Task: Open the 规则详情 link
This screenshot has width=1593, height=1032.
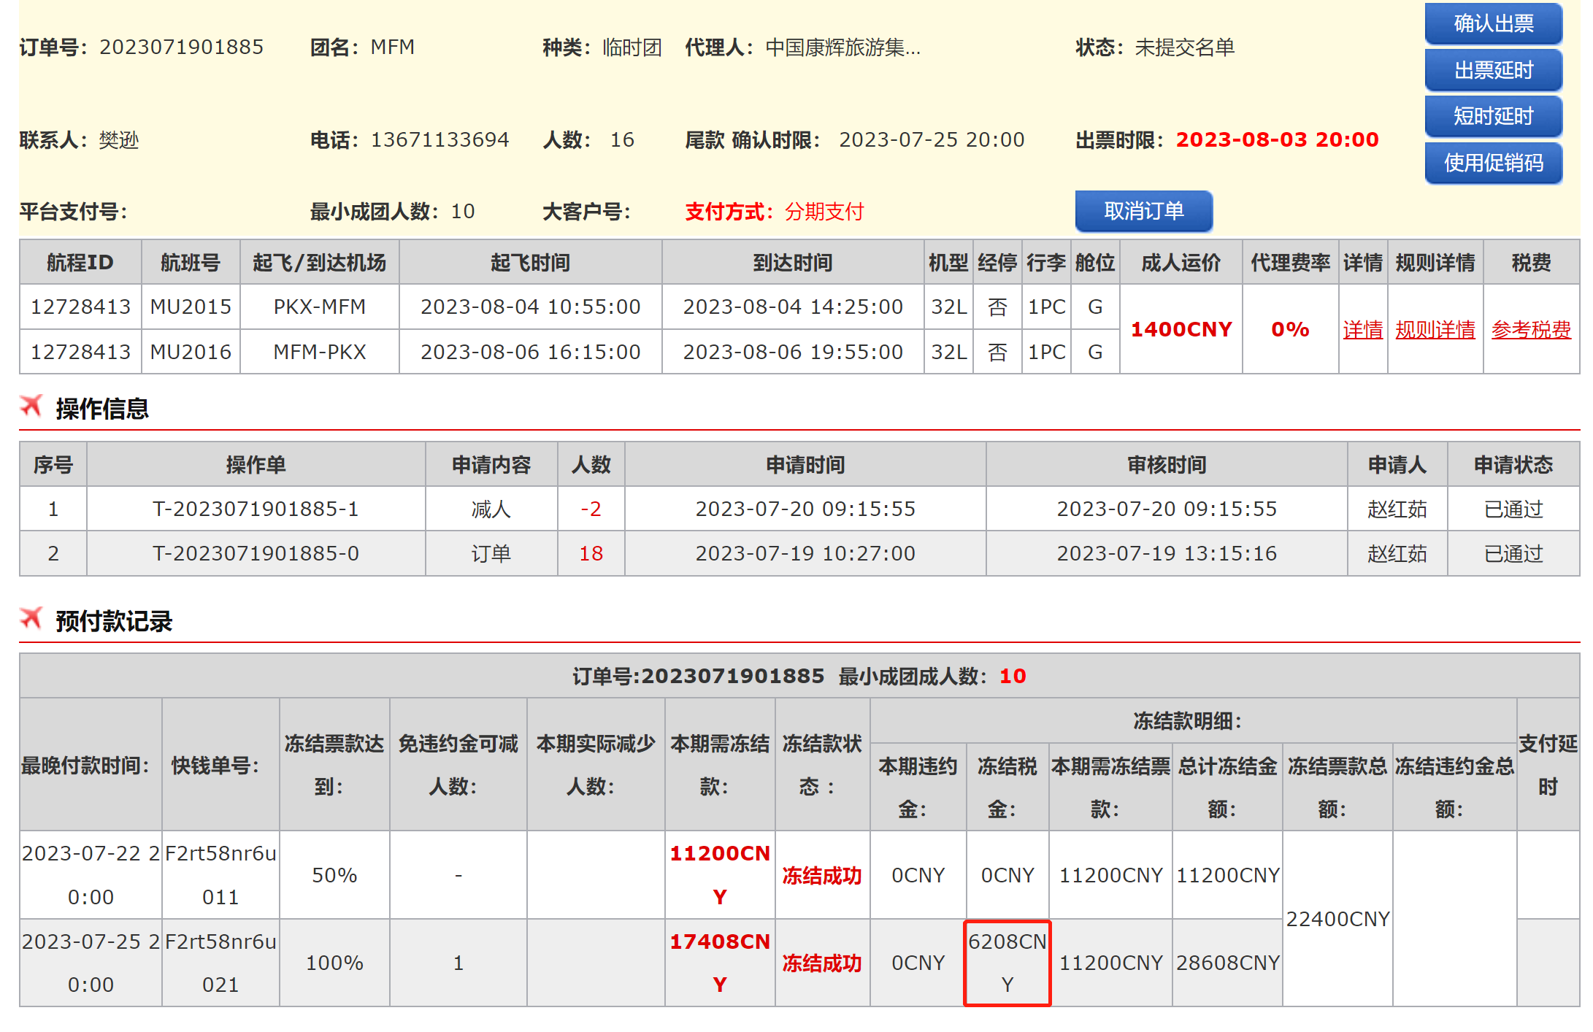Action: (x=1435, y=330)
